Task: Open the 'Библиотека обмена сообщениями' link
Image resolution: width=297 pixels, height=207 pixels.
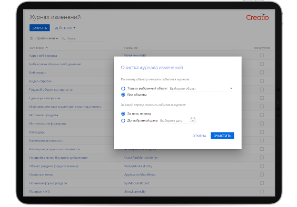Action: (55, 64)
